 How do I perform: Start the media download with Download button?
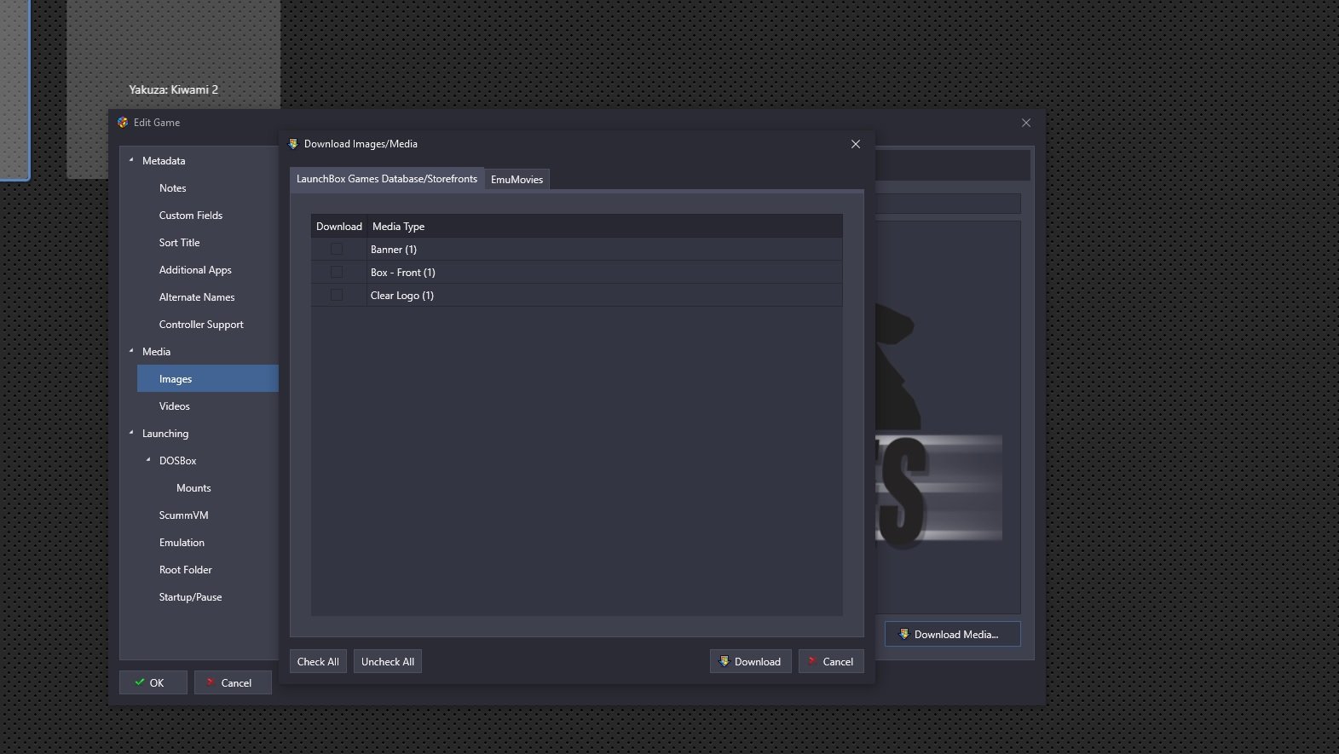tap(750, 661)
